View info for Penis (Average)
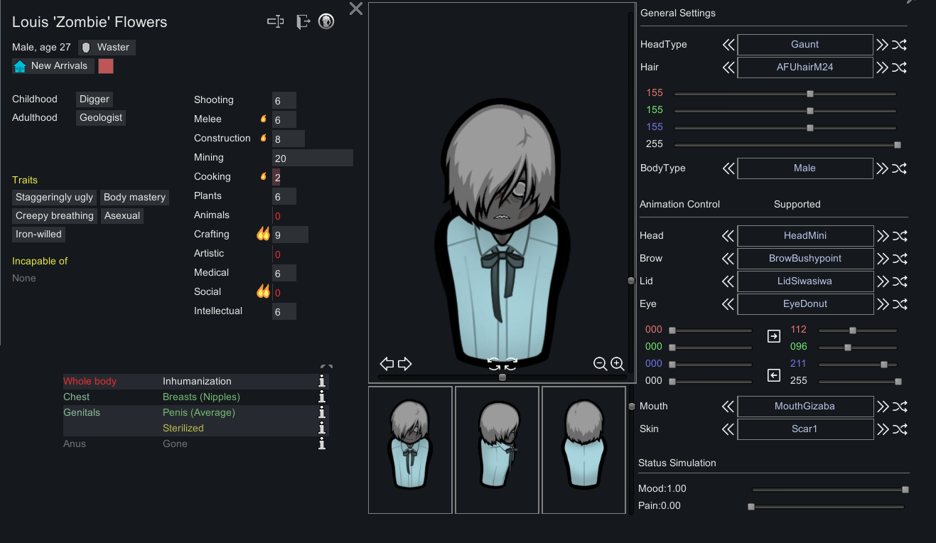Screen dimensions: 936x543 [322, 413]
